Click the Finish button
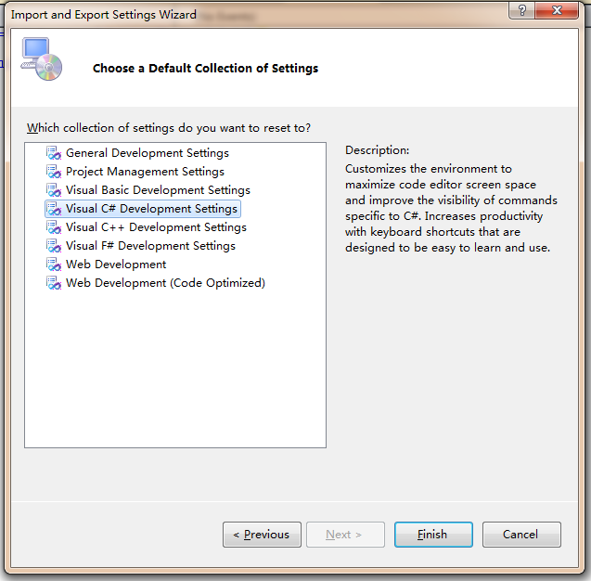The image size is (591, 581). pos(433,535)
